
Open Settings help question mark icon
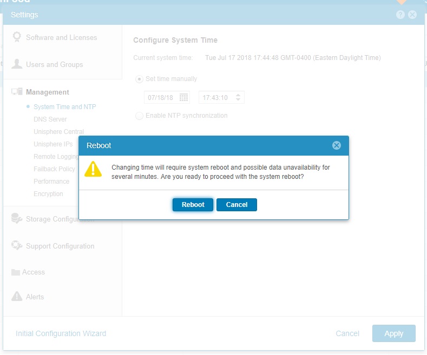[x=400, y=15]
